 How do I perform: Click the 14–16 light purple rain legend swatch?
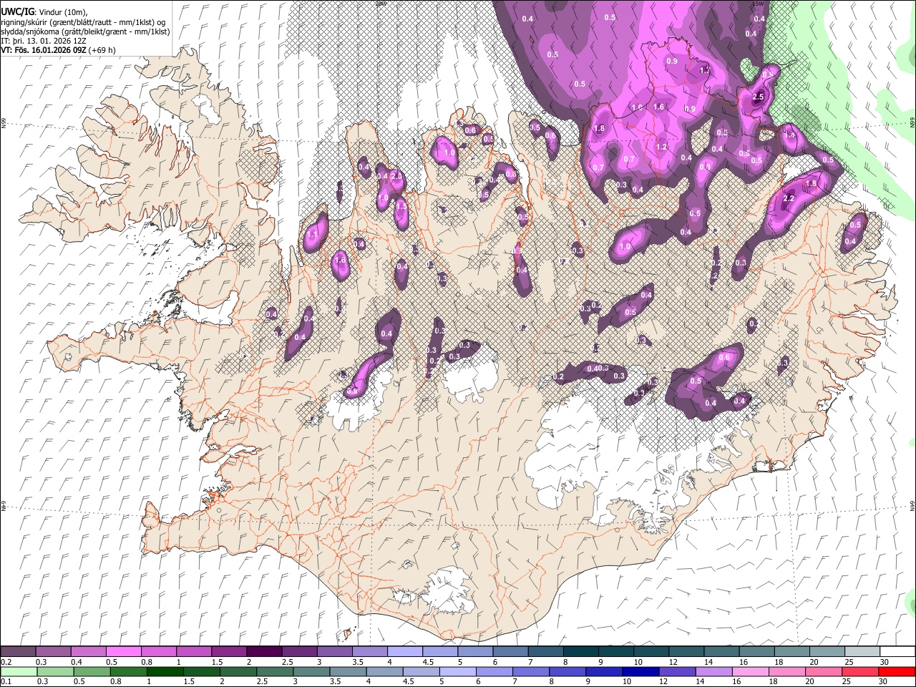coord(713,671)
